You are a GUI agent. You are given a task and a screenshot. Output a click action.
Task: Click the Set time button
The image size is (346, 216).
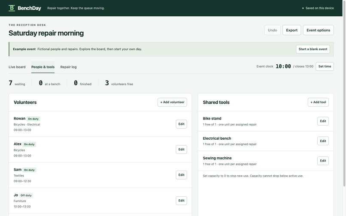point(325,66)
